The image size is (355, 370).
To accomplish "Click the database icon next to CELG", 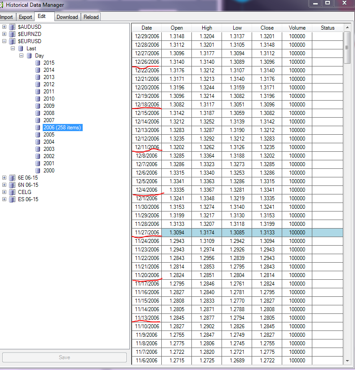I will coord(12,192).
